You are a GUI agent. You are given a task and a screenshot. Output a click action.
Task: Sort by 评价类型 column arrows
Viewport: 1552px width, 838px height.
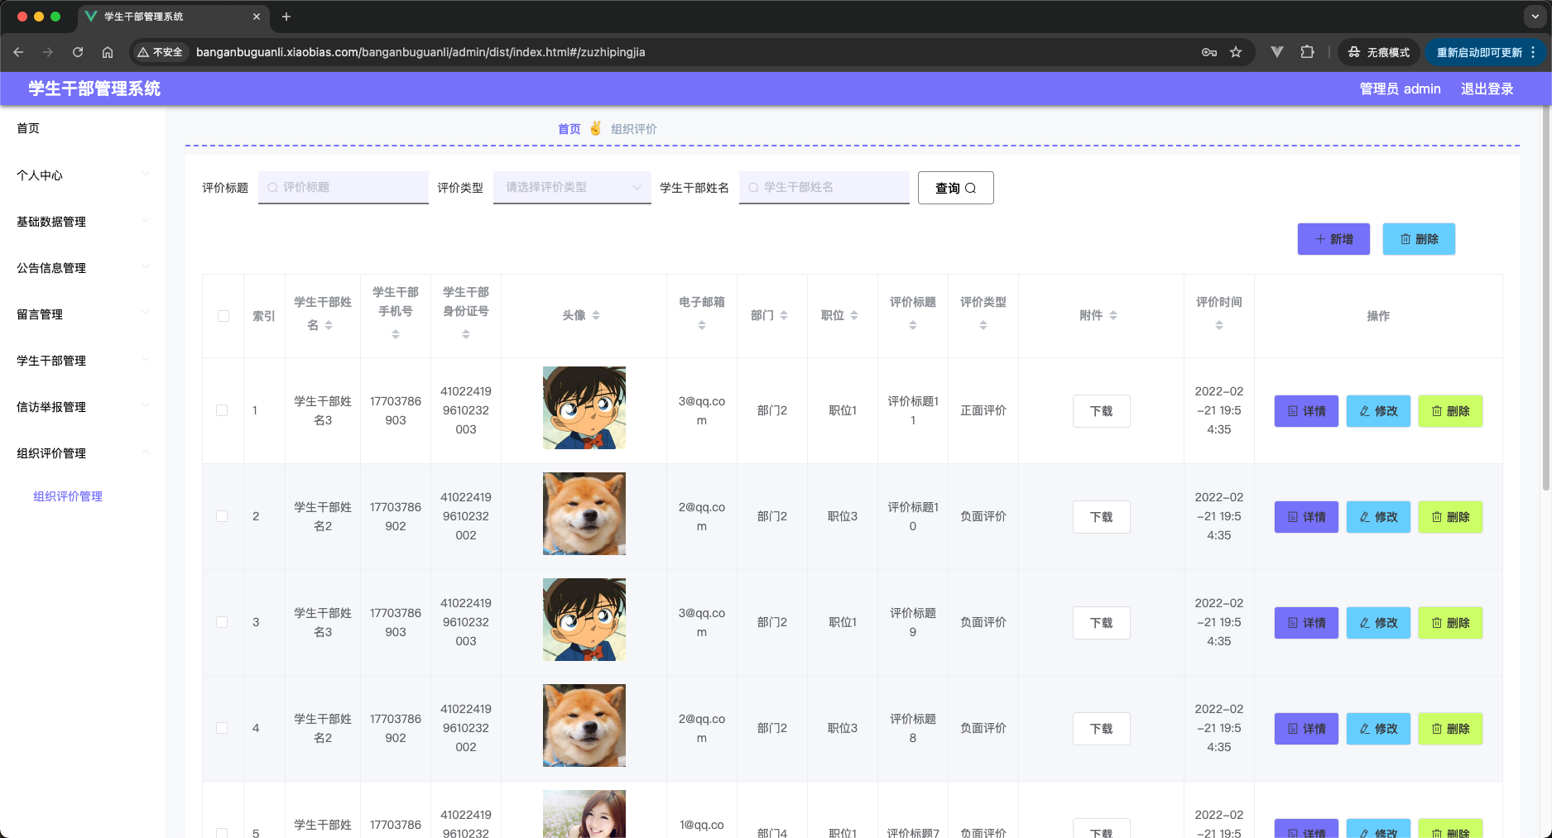[983, 326]
